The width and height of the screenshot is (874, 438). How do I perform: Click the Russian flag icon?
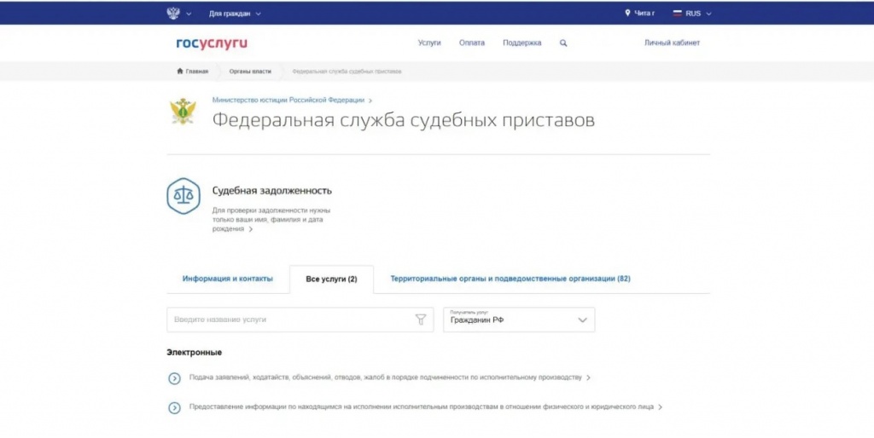pyautogui.click(x=677, y=14)
